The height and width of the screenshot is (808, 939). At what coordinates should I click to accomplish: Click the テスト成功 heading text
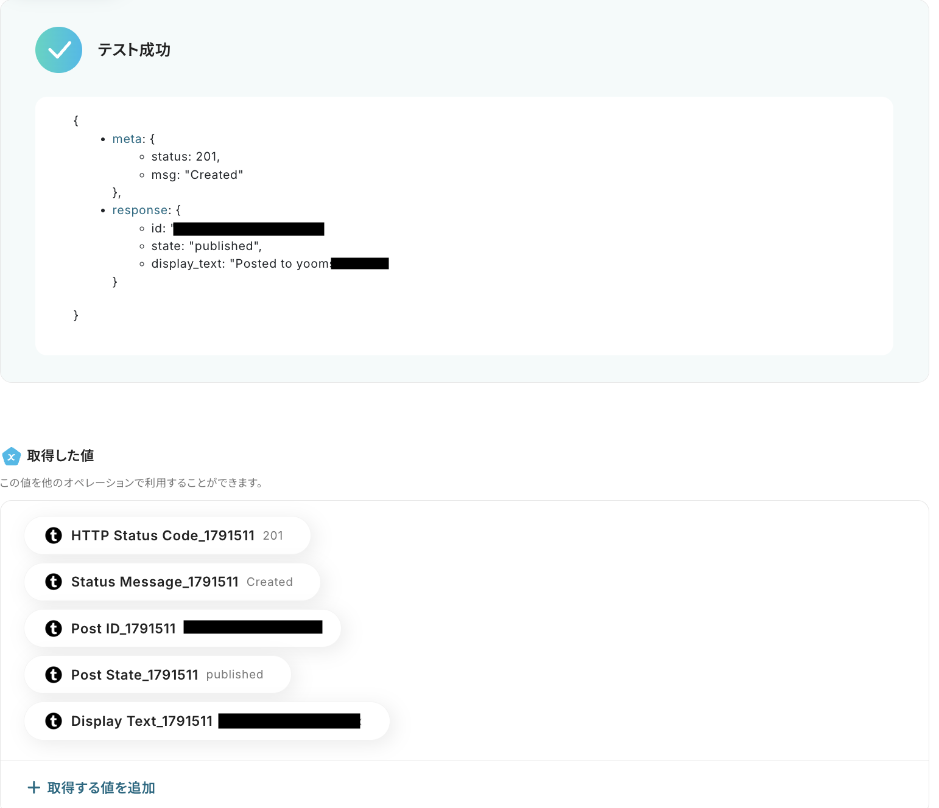[134, 50]
